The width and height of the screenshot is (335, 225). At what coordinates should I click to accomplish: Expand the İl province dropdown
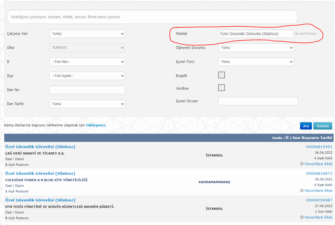pyautogui.click(x=87, y=62)
